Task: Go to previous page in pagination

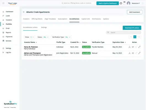Action: point(131,37)
